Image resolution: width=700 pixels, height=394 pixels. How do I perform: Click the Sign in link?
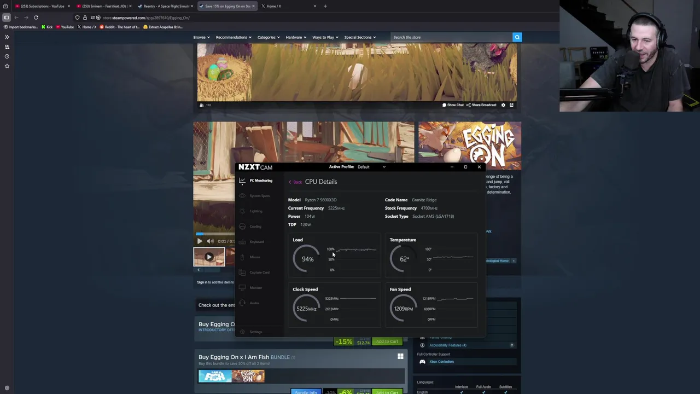202,282
